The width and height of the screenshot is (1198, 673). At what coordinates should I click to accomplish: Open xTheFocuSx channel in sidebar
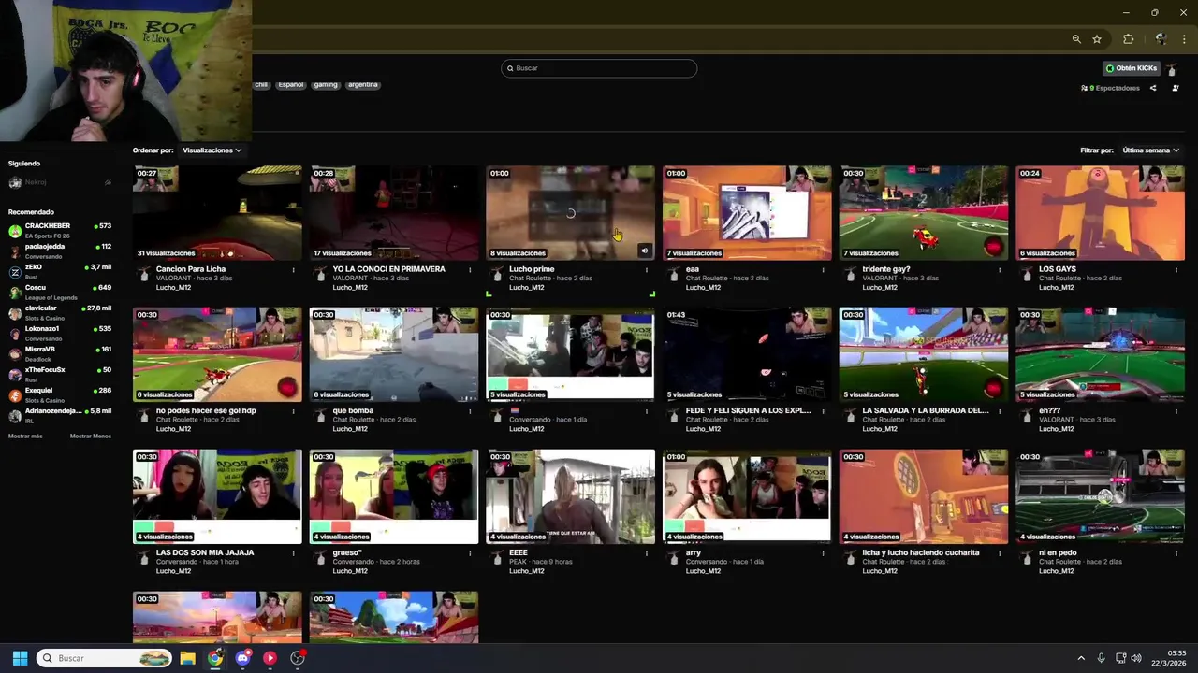tap(60, 374)
